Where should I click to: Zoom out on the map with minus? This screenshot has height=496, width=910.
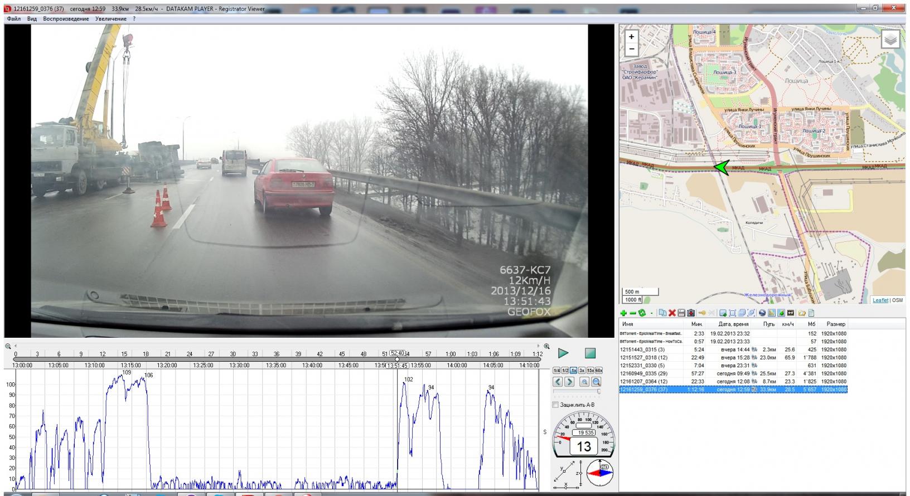pos(631,48)
